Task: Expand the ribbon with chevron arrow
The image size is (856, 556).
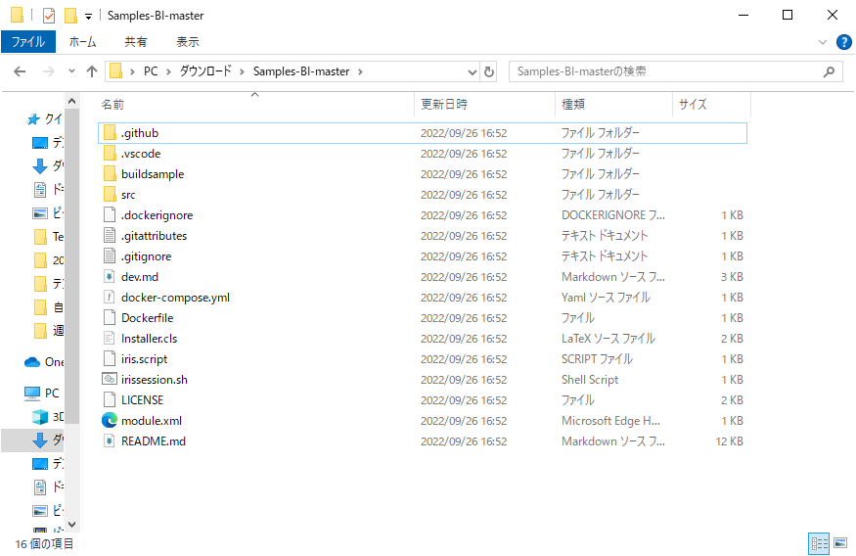Action: click(822, 42)
